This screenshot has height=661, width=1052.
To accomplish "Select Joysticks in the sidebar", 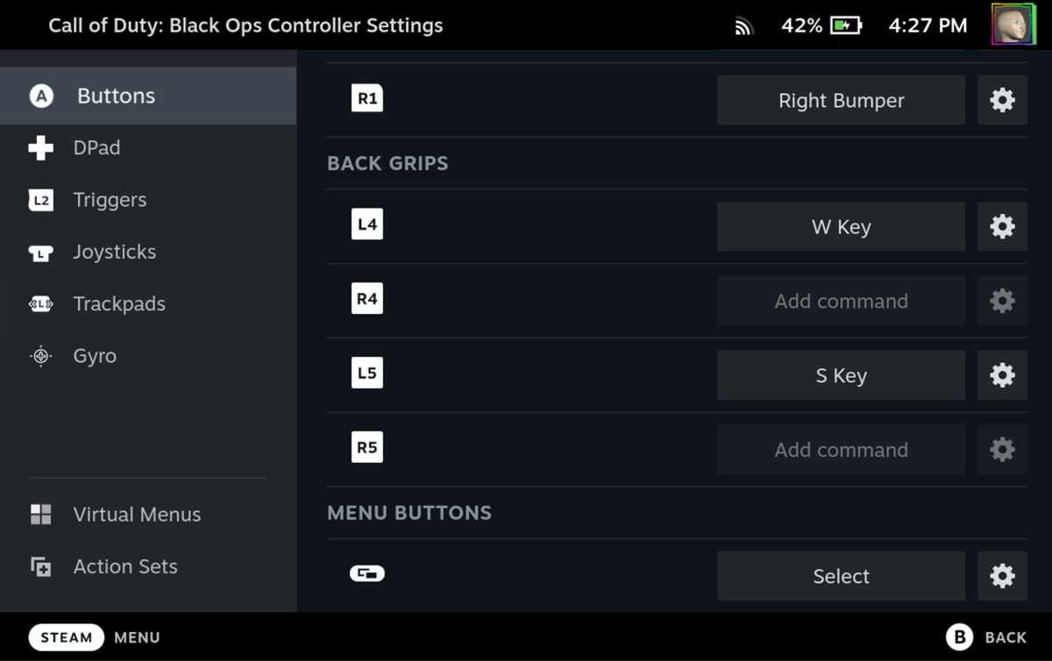I will point(114,252).
